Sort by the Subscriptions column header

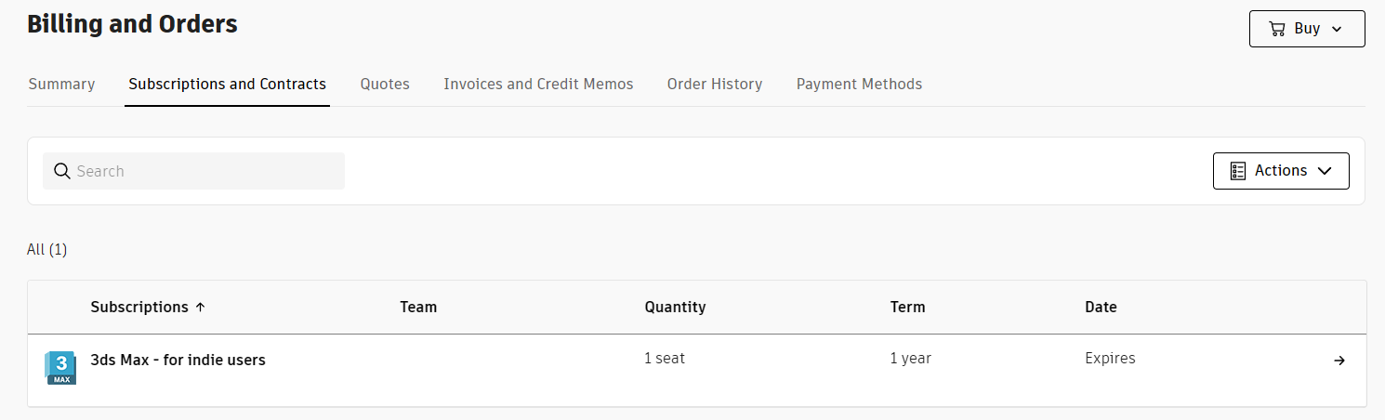139,307
